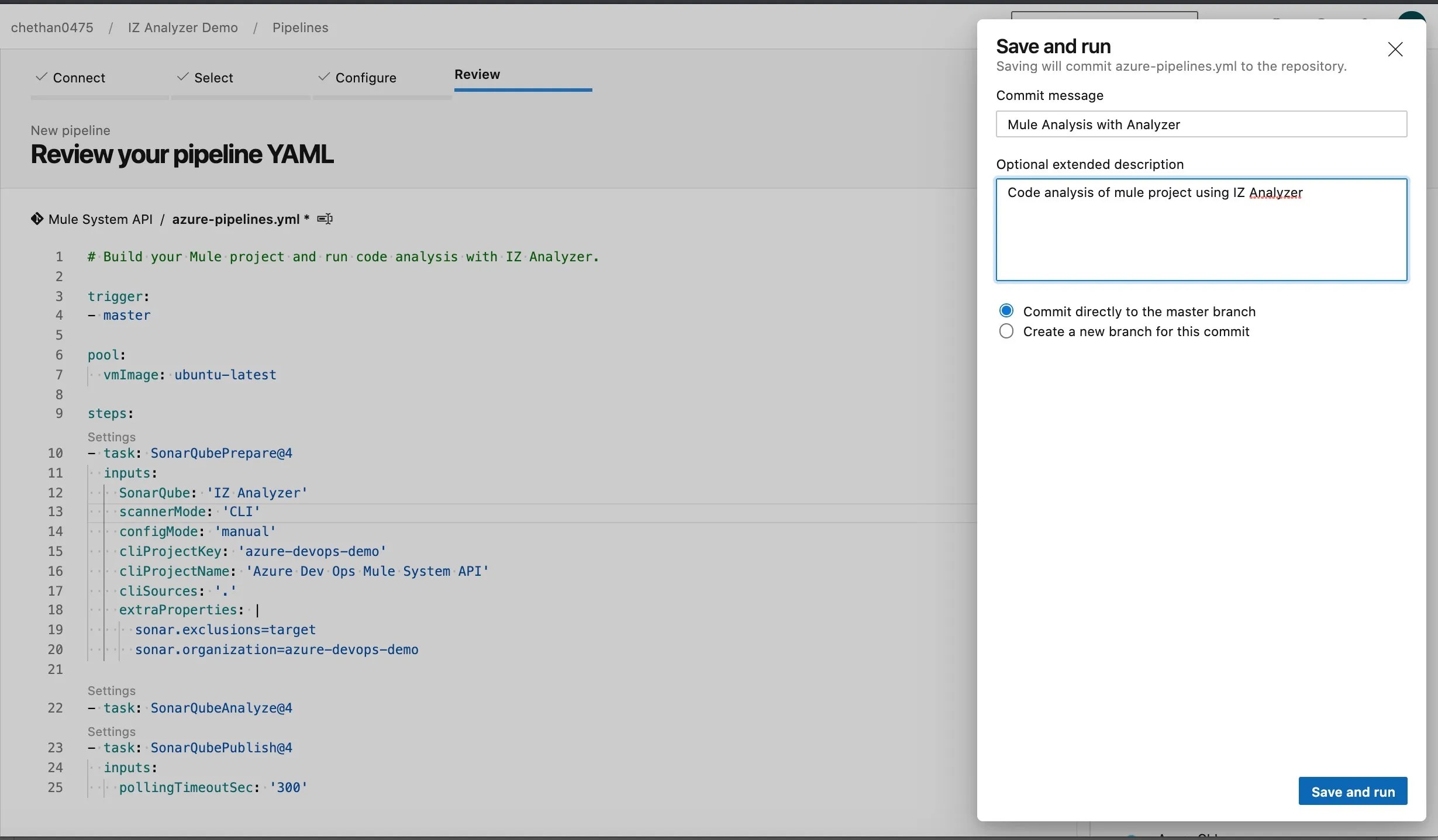
Task: Click the Optional extended description text area
Action: point(1201,234)
